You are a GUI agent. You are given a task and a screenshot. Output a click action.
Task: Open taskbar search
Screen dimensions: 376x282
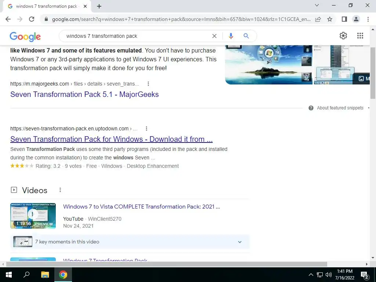click(x=26, y=275)
